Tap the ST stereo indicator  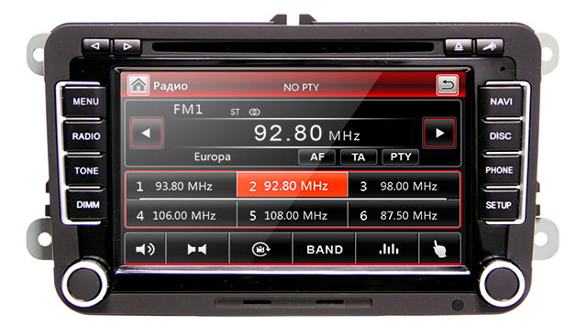point(235,112)
